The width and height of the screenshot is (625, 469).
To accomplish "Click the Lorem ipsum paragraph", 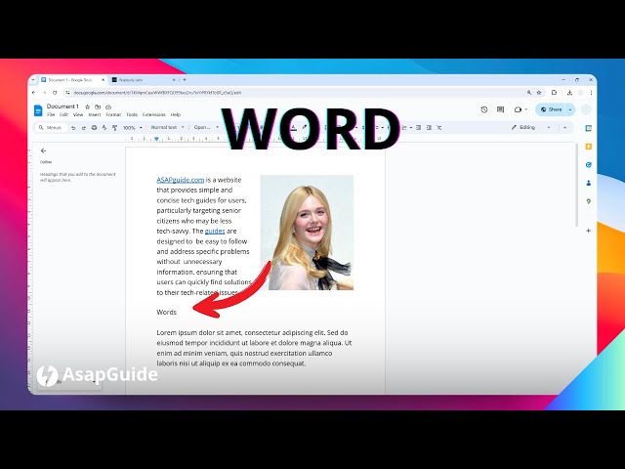I will click(254, 348).
